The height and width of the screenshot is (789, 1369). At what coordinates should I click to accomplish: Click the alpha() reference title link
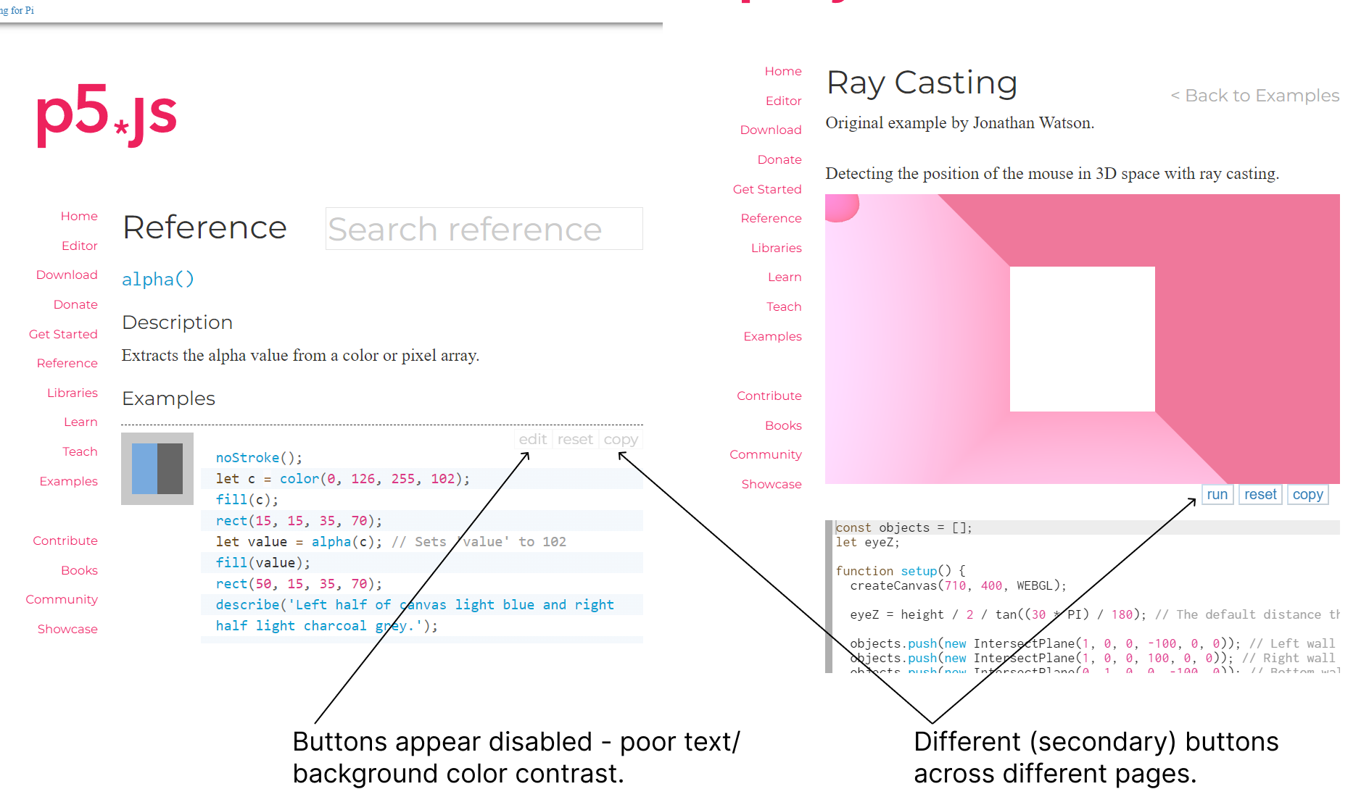[158, 280]
